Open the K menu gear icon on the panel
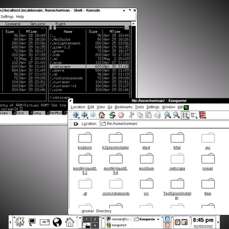229x229 pixels. point(19,222)
